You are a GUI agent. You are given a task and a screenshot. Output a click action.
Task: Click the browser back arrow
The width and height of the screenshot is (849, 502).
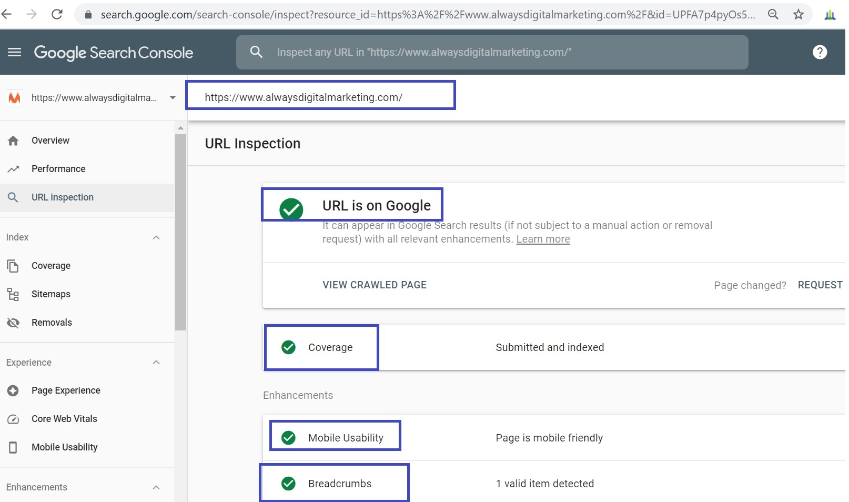(x=7, y=14)
